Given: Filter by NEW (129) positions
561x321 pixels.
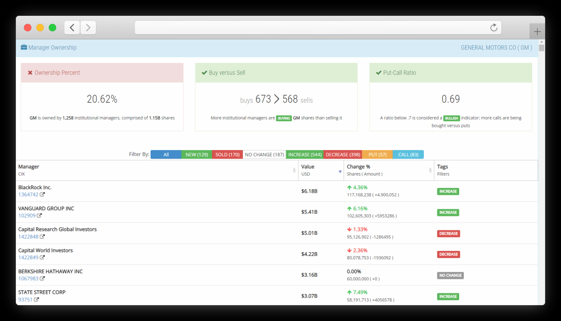Looking at the screenshot, I should [197, 155].
